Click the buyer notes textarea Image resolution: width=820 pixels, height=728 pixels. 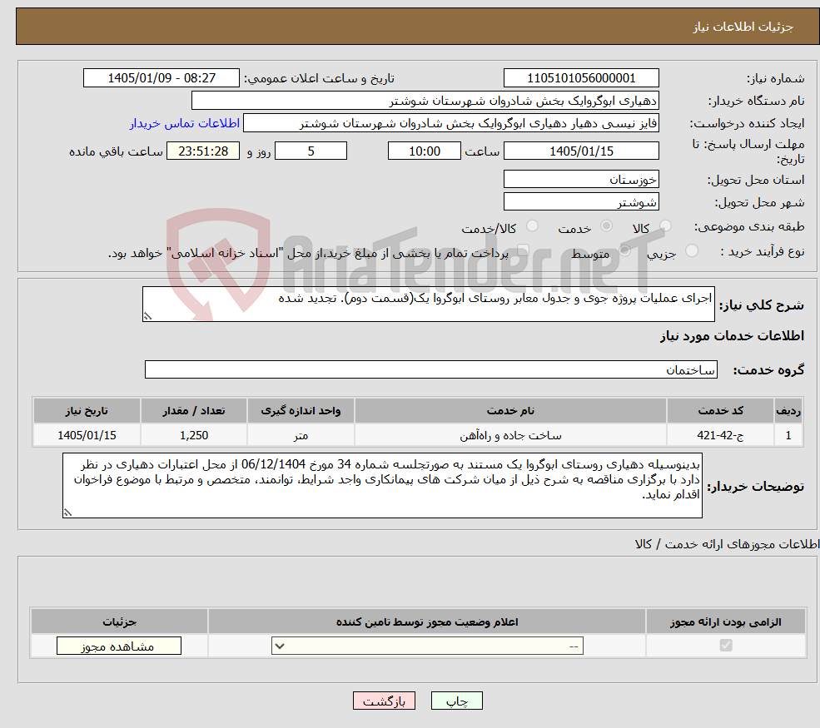(x=382, y=486)
